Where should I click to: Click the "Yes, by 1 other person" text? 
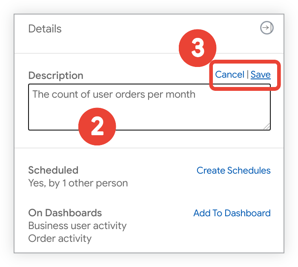78,183
